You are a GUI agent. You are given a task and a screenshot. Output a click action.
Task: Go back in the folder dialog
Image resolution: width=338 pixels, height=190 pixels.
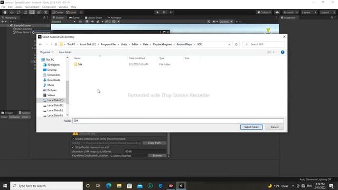tap(40, 44)
